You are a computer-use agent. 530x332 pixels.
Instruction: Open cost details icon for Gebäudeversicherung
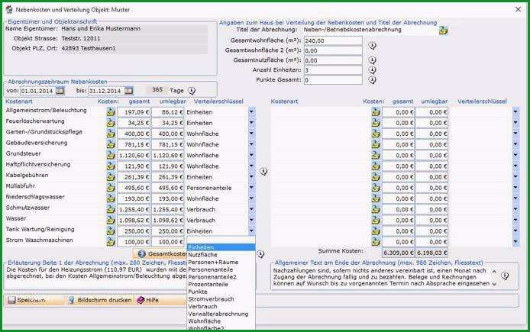point(111,144)
